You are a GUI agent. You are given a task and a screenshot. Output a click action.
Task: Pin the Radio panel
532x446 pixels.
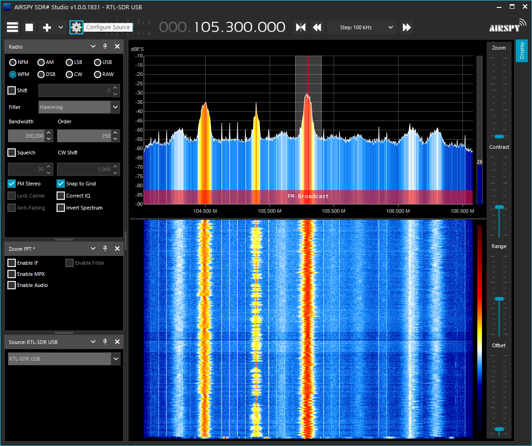coord(105,46)
